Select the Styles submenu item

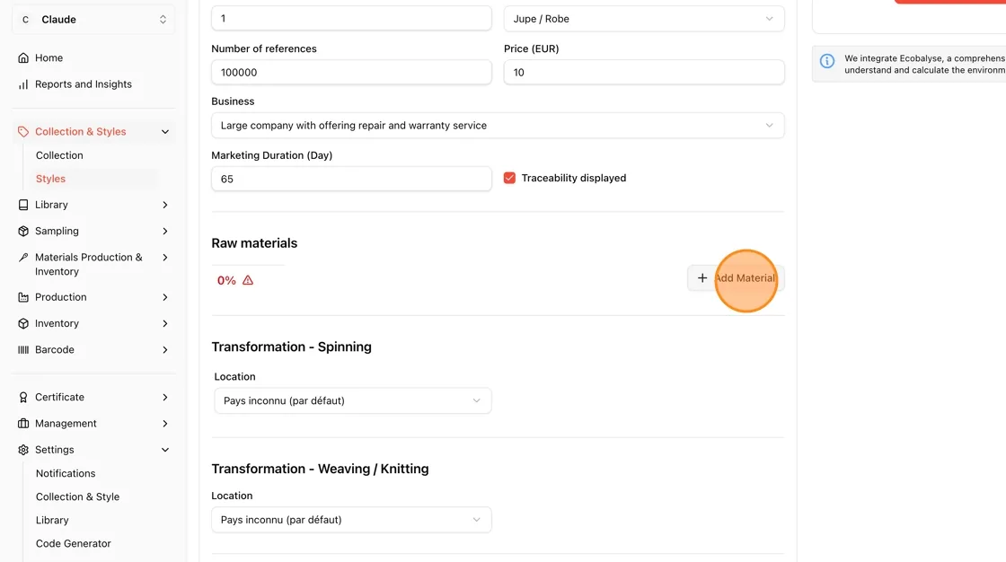[x=50, y=179]
